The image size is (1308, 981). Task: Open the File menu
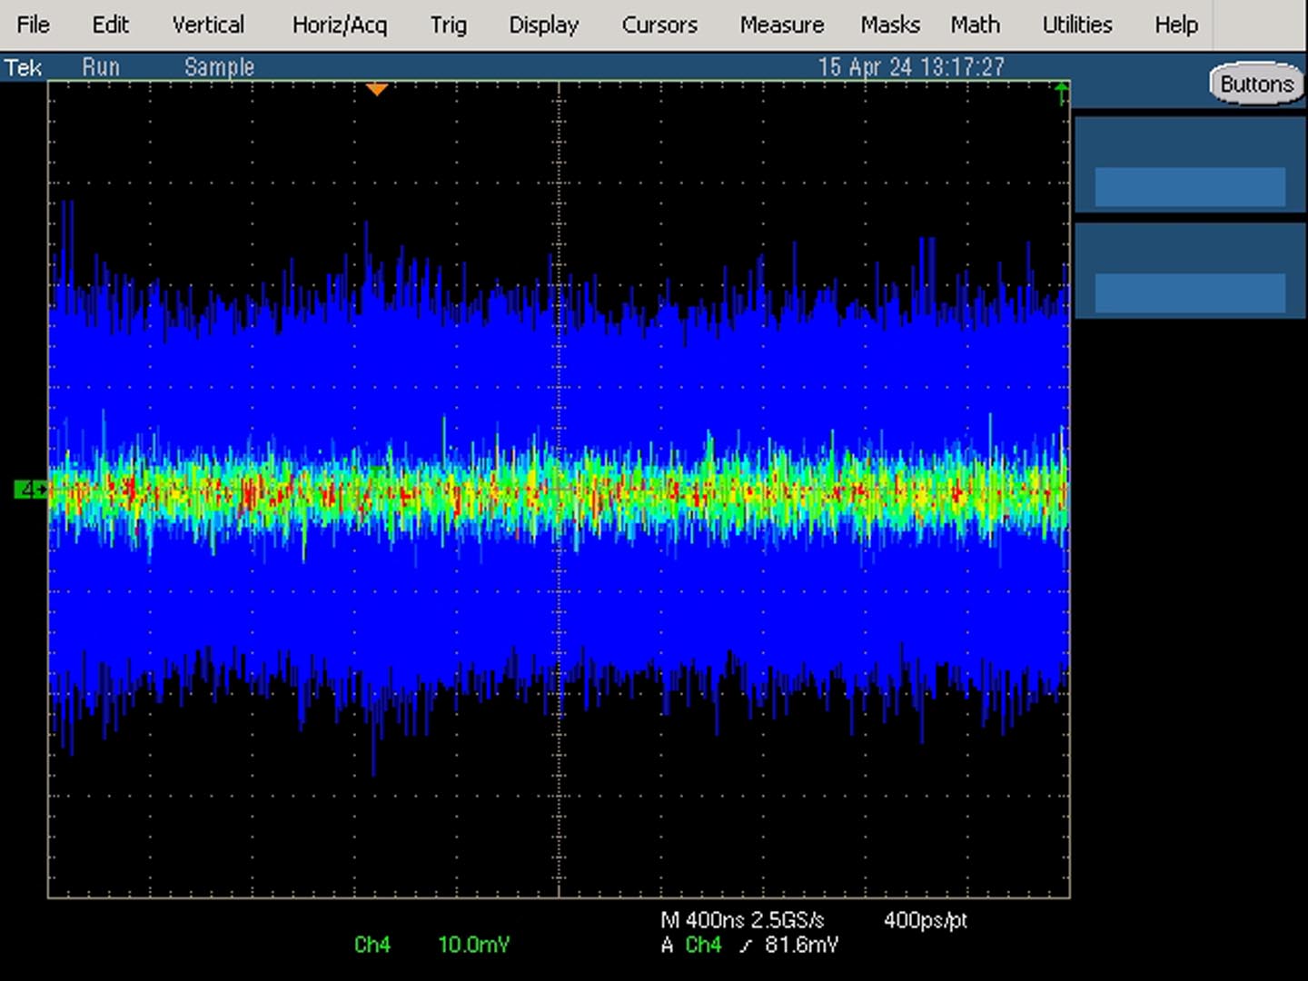point(34,25)
